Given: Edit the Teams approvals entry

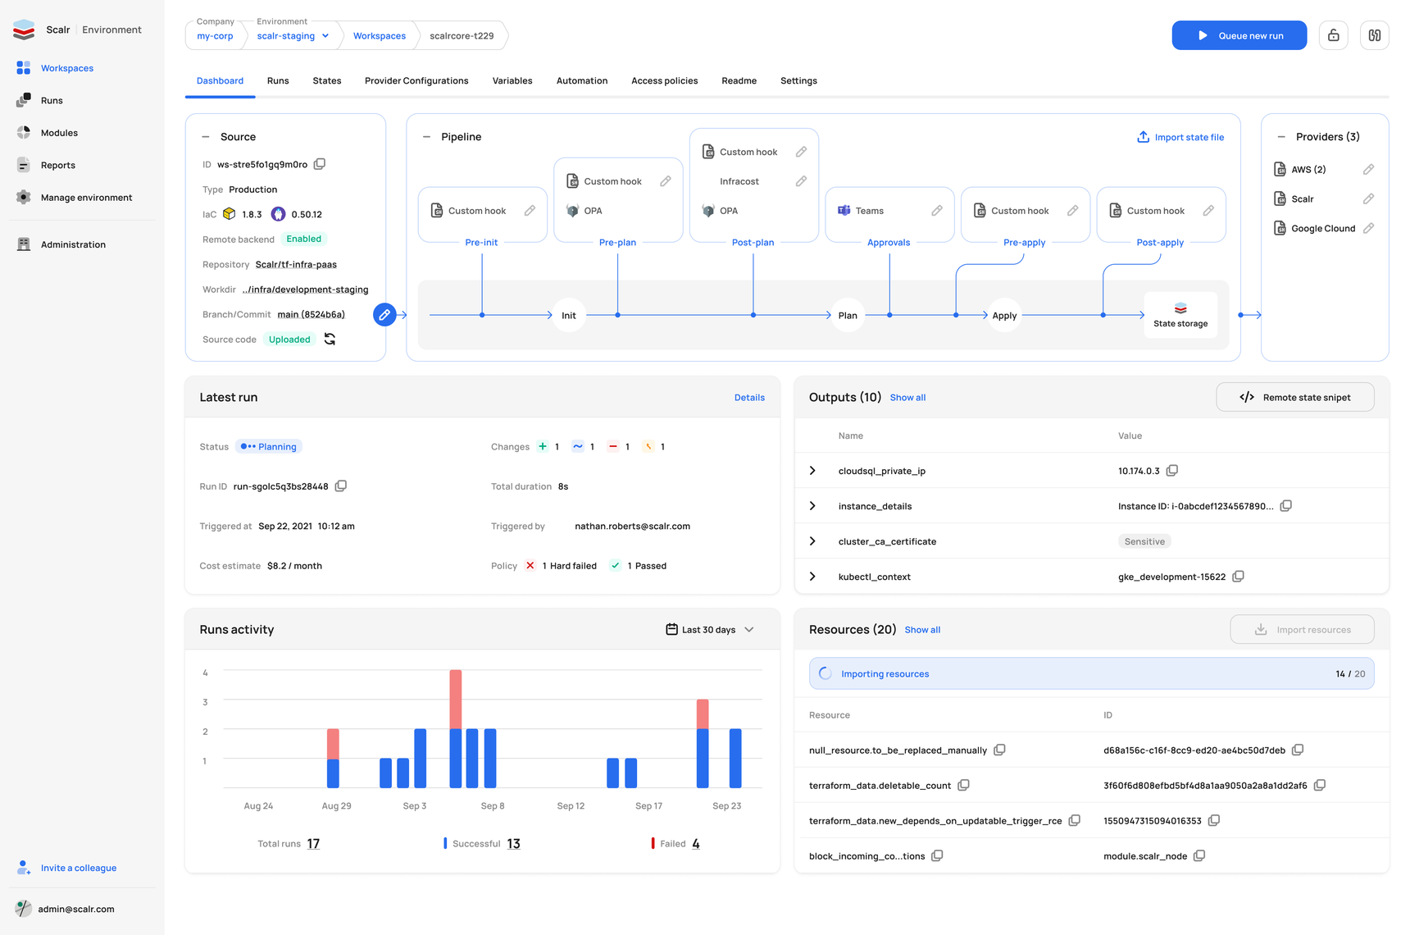Looking at the screenshot, I should coord(936,211).
